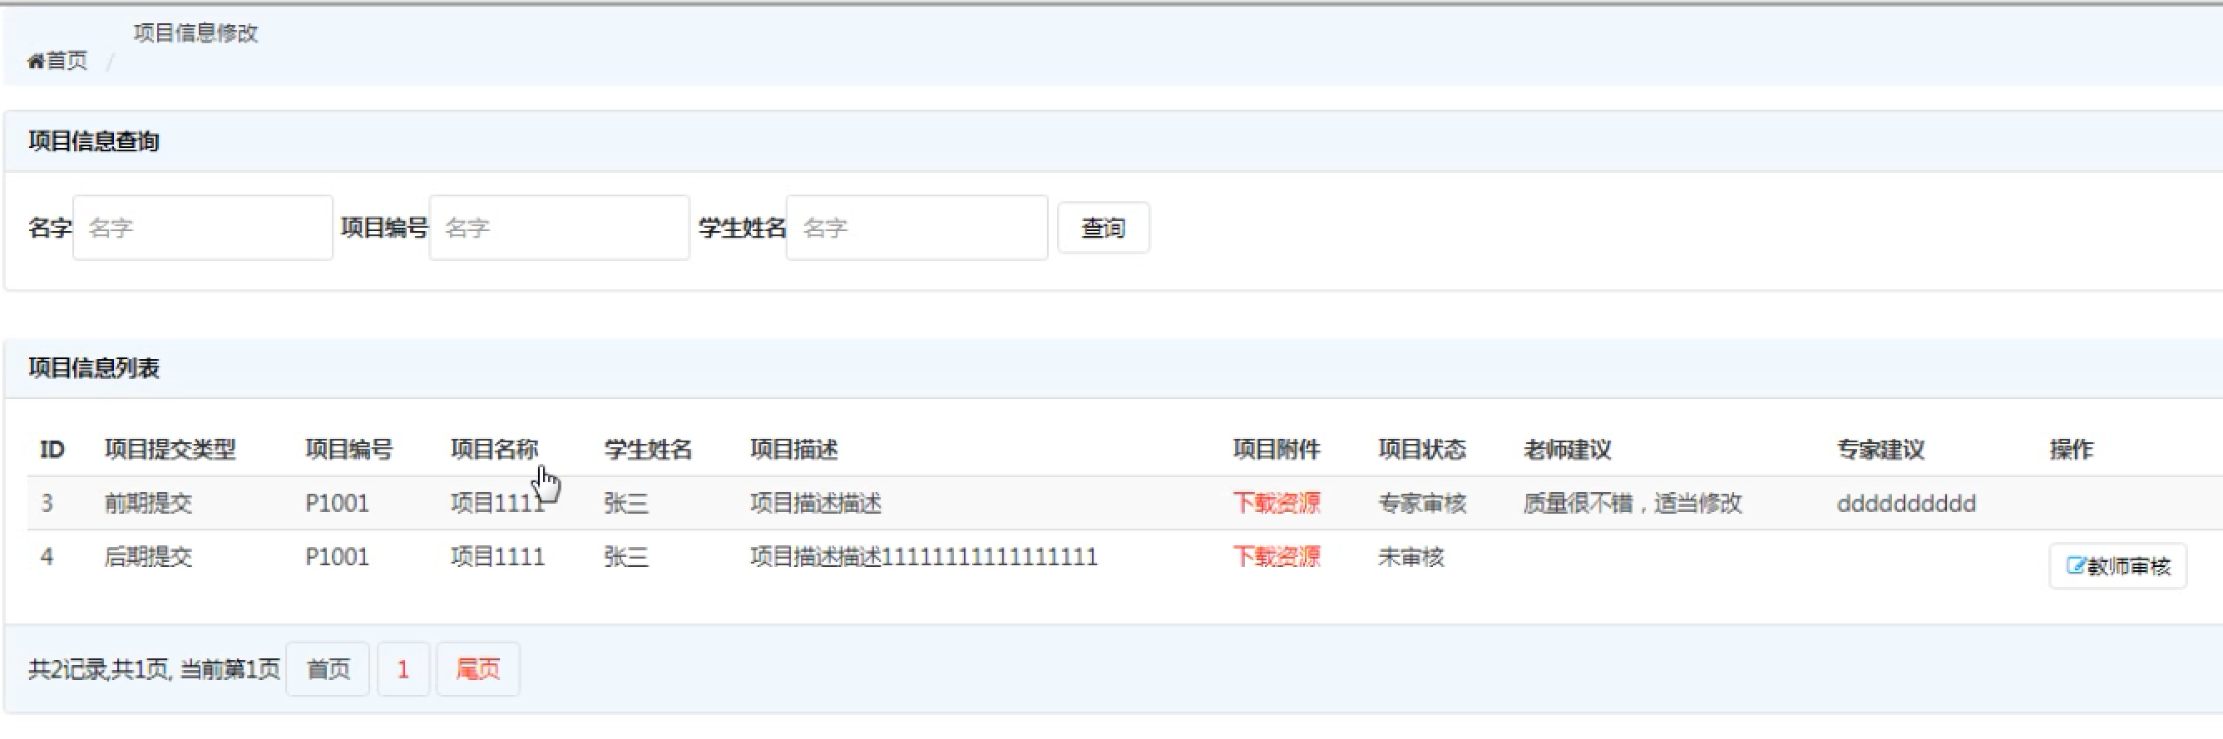Select page 1 in pagination
This screenshot has height=739, width=2223.
403,669
